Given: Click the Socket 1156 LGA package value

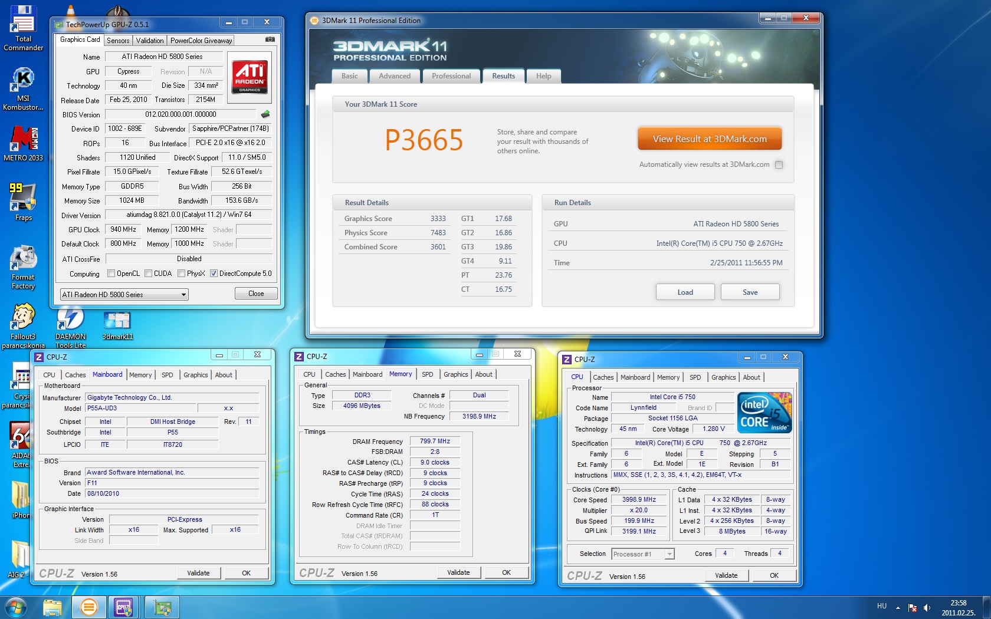Looking at the screenshot, I should click(x=672, y=418).
